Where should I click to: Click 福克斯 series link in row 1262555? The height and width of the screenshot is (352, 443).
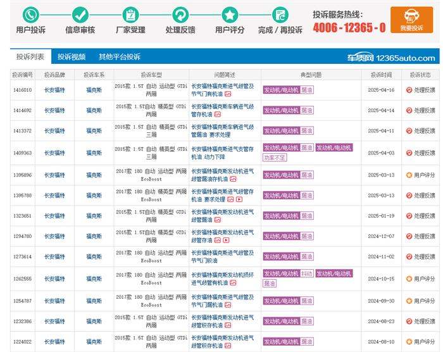click(94, 279)
